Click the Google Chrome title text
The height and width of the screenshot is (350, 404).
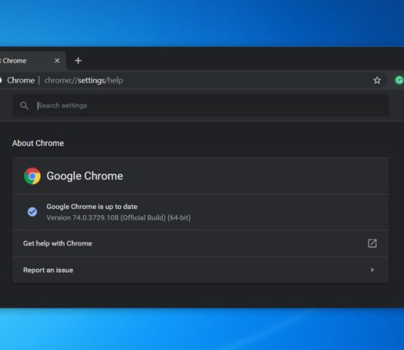click(85, 177)
